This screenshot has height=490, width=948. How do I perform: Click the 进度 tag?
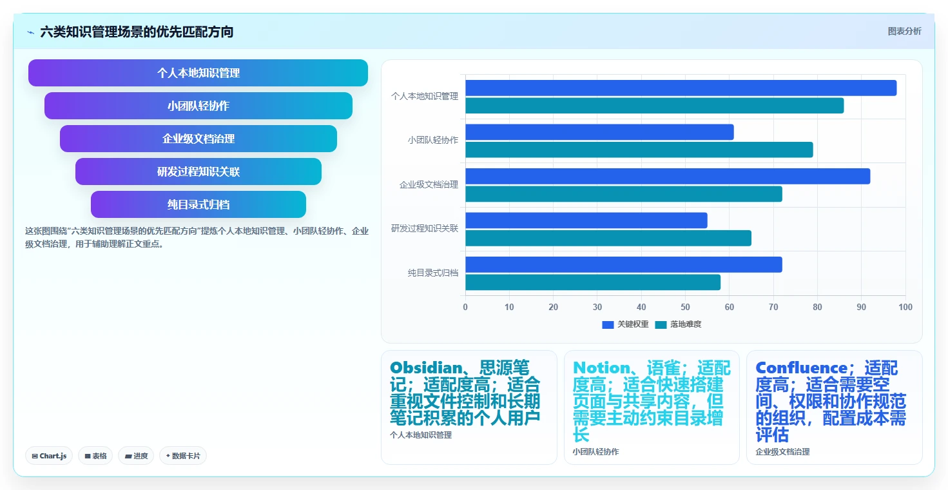(x=136, y=456)
